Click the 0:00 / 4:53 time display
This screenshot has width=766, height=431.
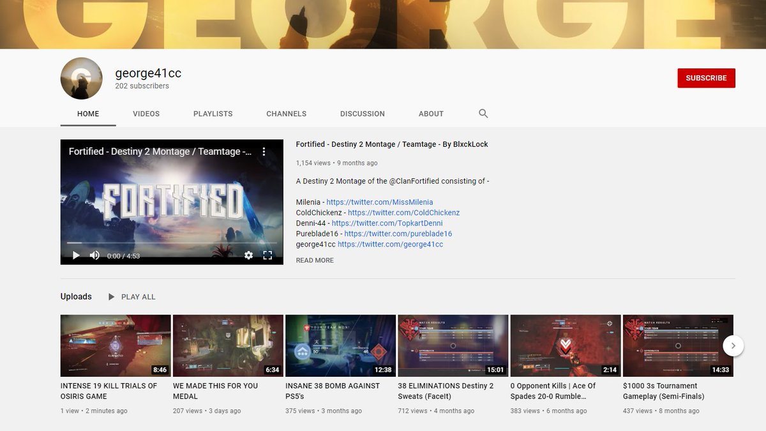point(123,256)
